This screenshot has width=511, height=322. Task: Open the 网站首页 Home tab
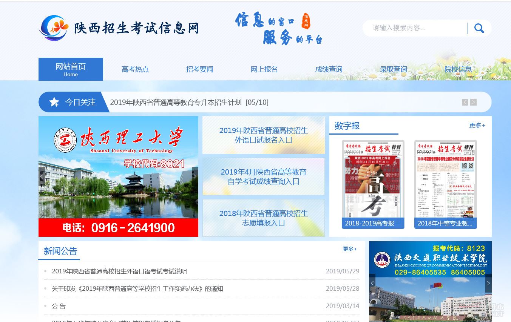tap(71, 69)
